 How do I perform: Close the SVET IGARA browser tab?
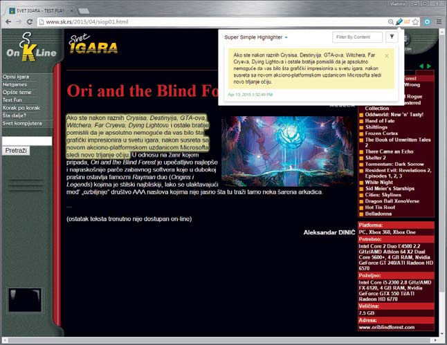[x=71, y=11]
